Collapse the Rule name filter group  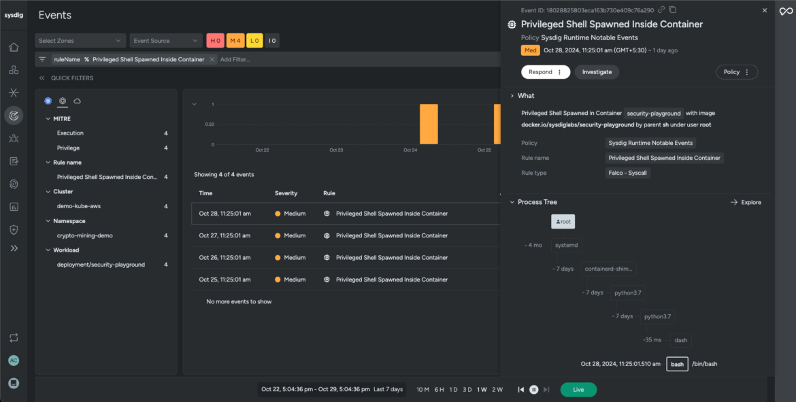(48, 163)
